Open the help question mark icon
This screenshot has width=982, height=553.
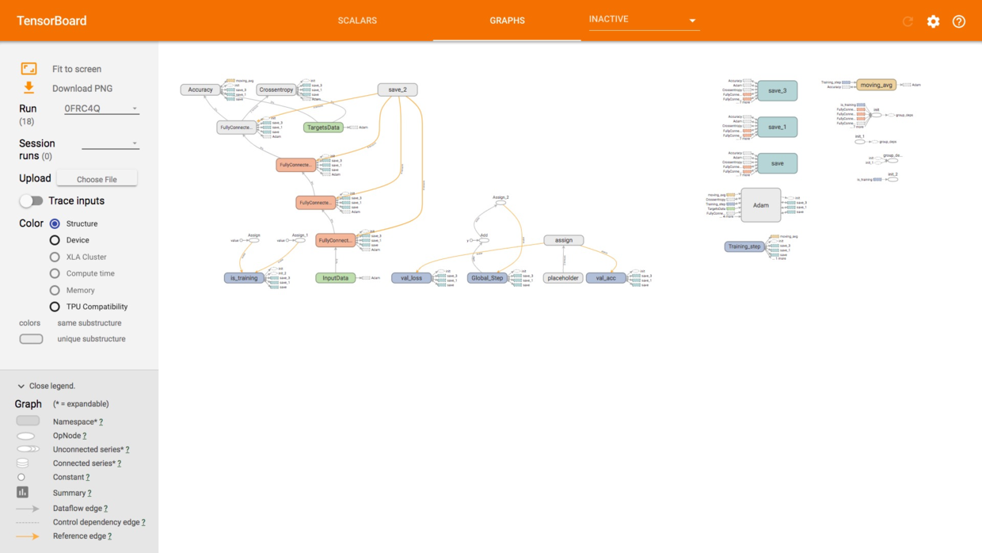(958, 21)
